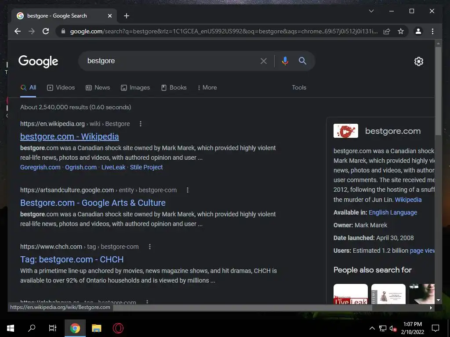Click the bestgore.com panel logo

pos(345,131)
